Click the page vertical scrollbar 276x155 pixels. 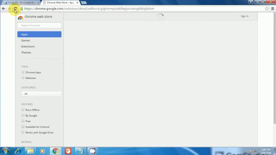click(x=275, y=68)
